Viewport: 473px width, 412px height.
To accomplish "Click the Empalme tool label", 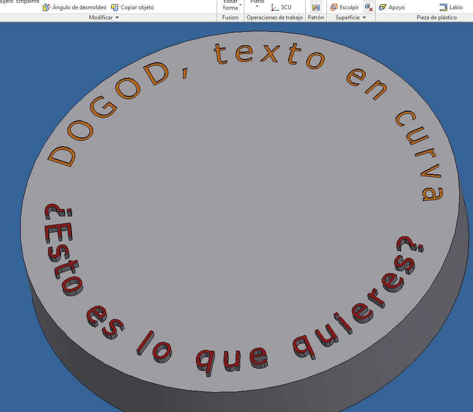I will click(28, 2).
